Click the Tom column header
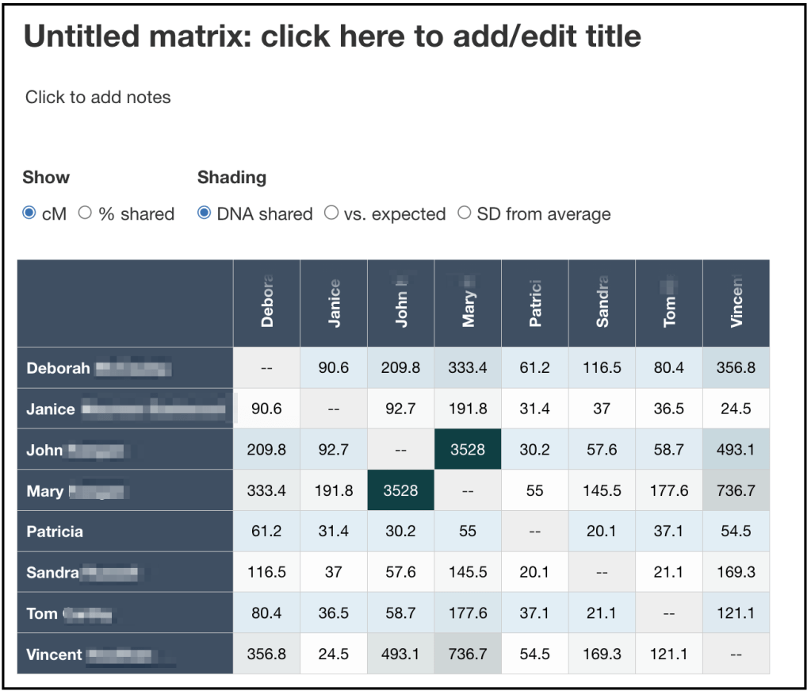 (669, 304)
